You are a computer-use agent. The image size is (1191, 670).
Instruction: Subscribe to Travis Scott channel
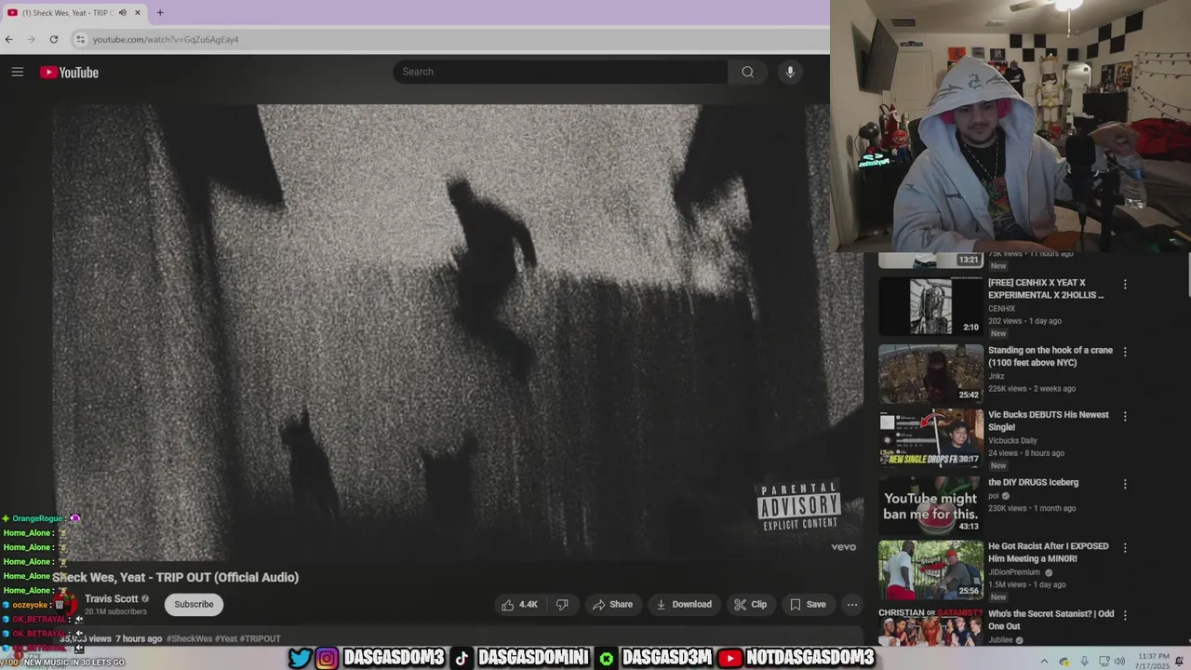194,604
